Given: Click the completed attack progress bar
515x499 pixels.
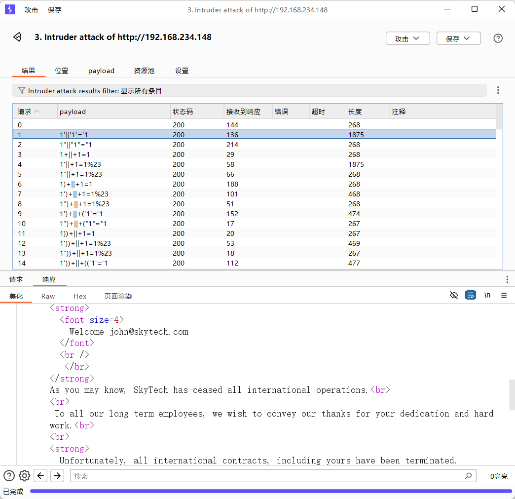Looking at the screenshot, I should point(271,491).
